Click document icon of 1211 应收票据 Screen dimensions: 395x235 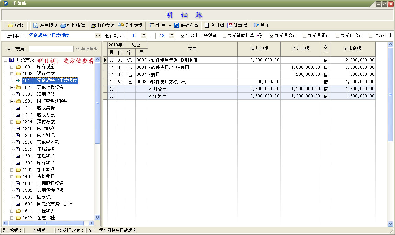point(18,108)
